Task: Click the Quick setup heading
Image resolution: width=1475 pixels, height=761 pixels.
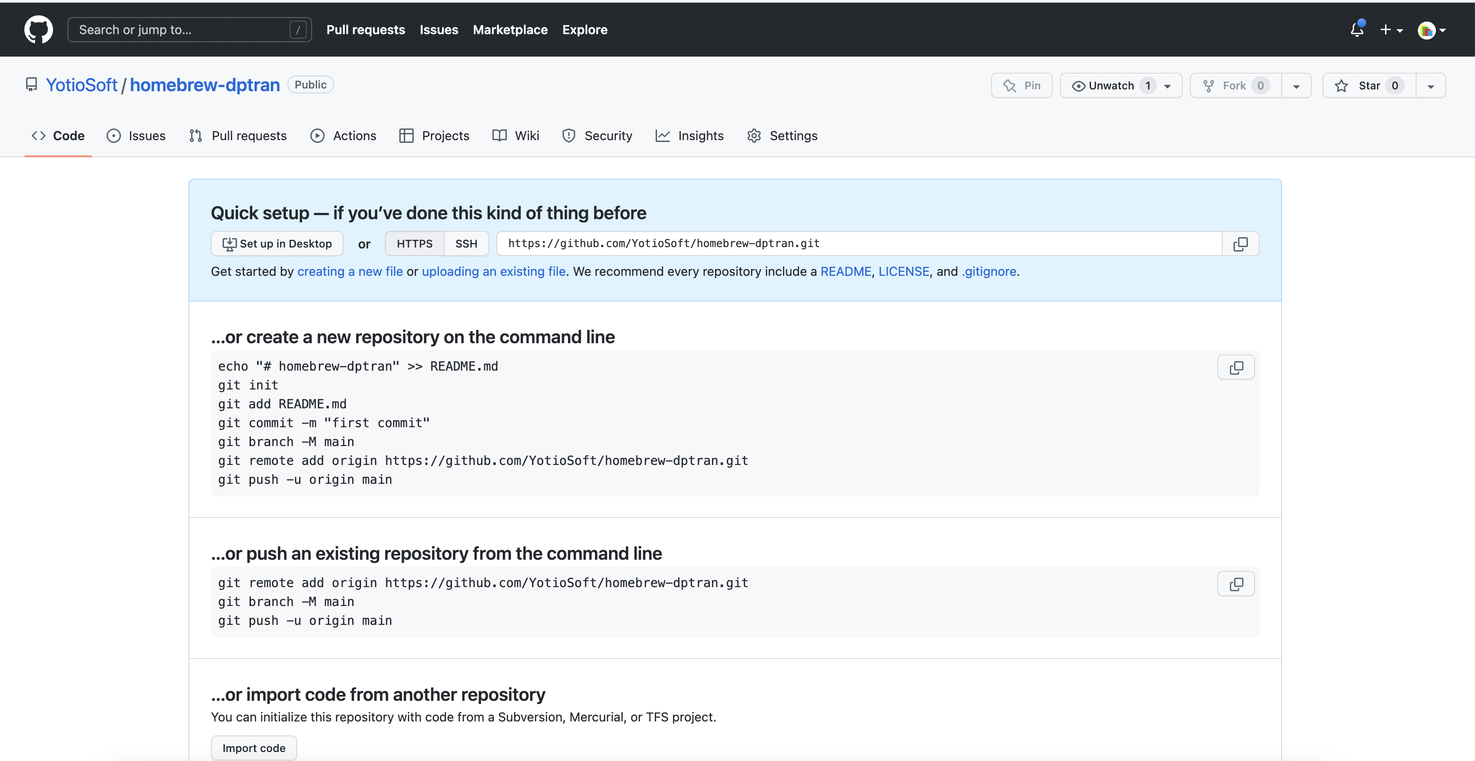Action: [428, 213]
